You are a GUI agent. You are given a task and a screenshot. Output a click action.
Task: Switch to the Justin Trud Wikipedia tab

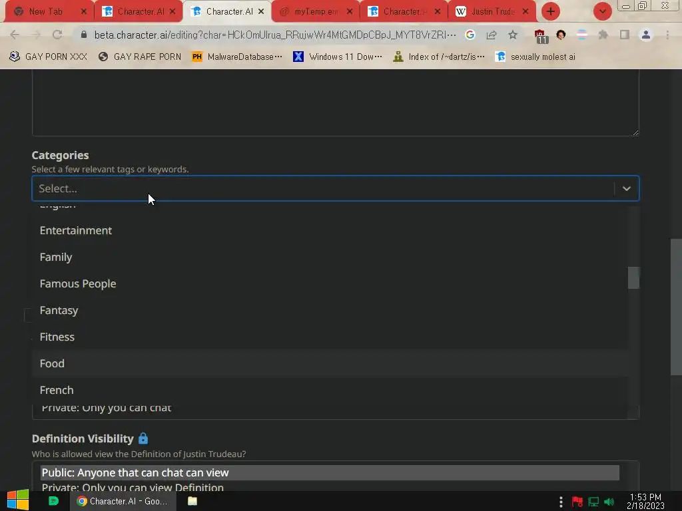[492, 12]
